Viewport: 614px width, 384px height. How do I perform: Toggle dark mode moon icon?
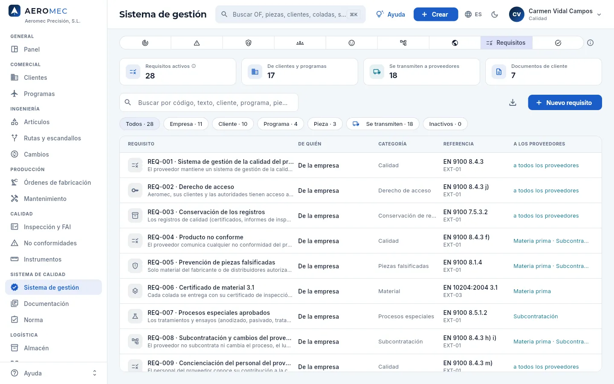click(x=495, y=15)
